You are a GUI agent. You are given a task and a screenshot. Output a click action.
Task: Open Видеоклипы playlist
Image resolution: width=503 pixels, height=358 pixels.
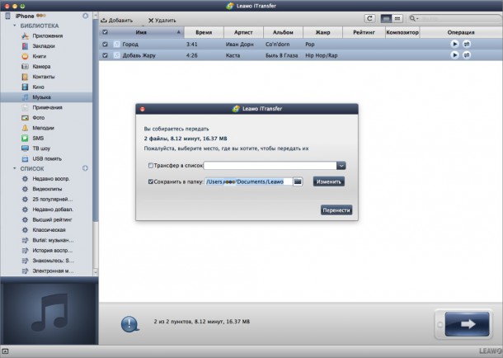click(47, 189)
